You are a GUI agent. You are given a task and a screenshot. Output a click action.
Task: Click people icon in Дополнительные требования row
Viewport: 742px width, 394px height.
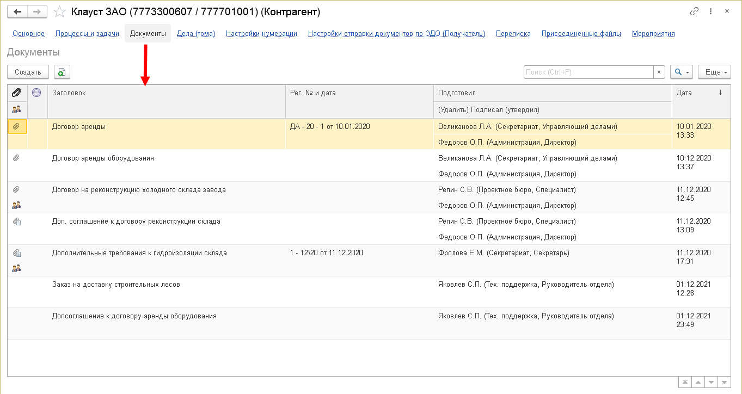pos(17,268)
